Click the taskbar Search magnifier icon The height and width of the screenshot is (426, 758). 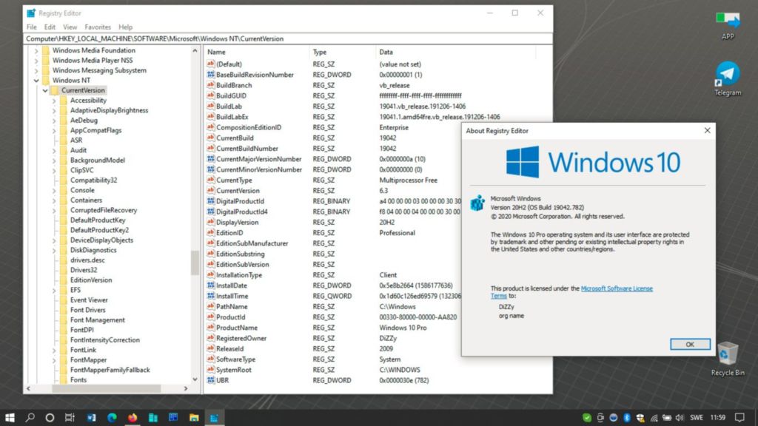pos(30,417)
